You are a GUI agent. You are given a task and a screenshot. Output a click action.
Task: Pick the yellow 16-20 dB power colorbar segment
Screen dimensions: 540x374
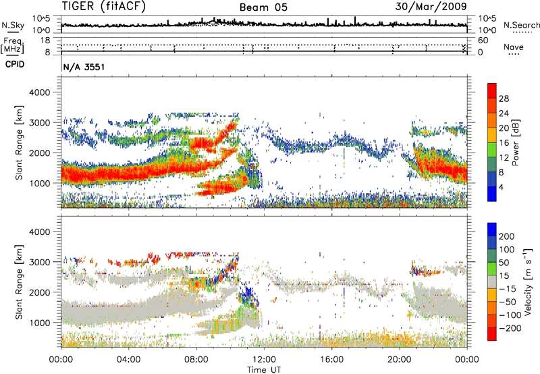(492, 134)
